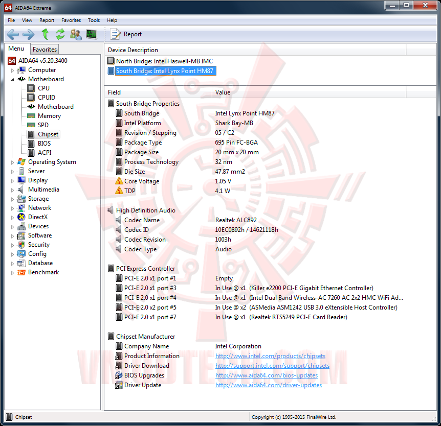Viewport: 441px width, 426px height.
Task: Click the Database icon in tree
Action: coord(21,263)
